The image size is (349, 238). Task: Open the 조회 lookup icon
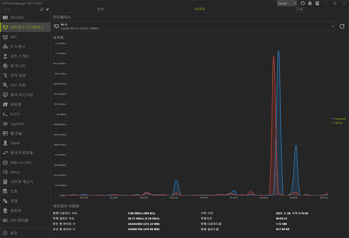coord(5,191)
